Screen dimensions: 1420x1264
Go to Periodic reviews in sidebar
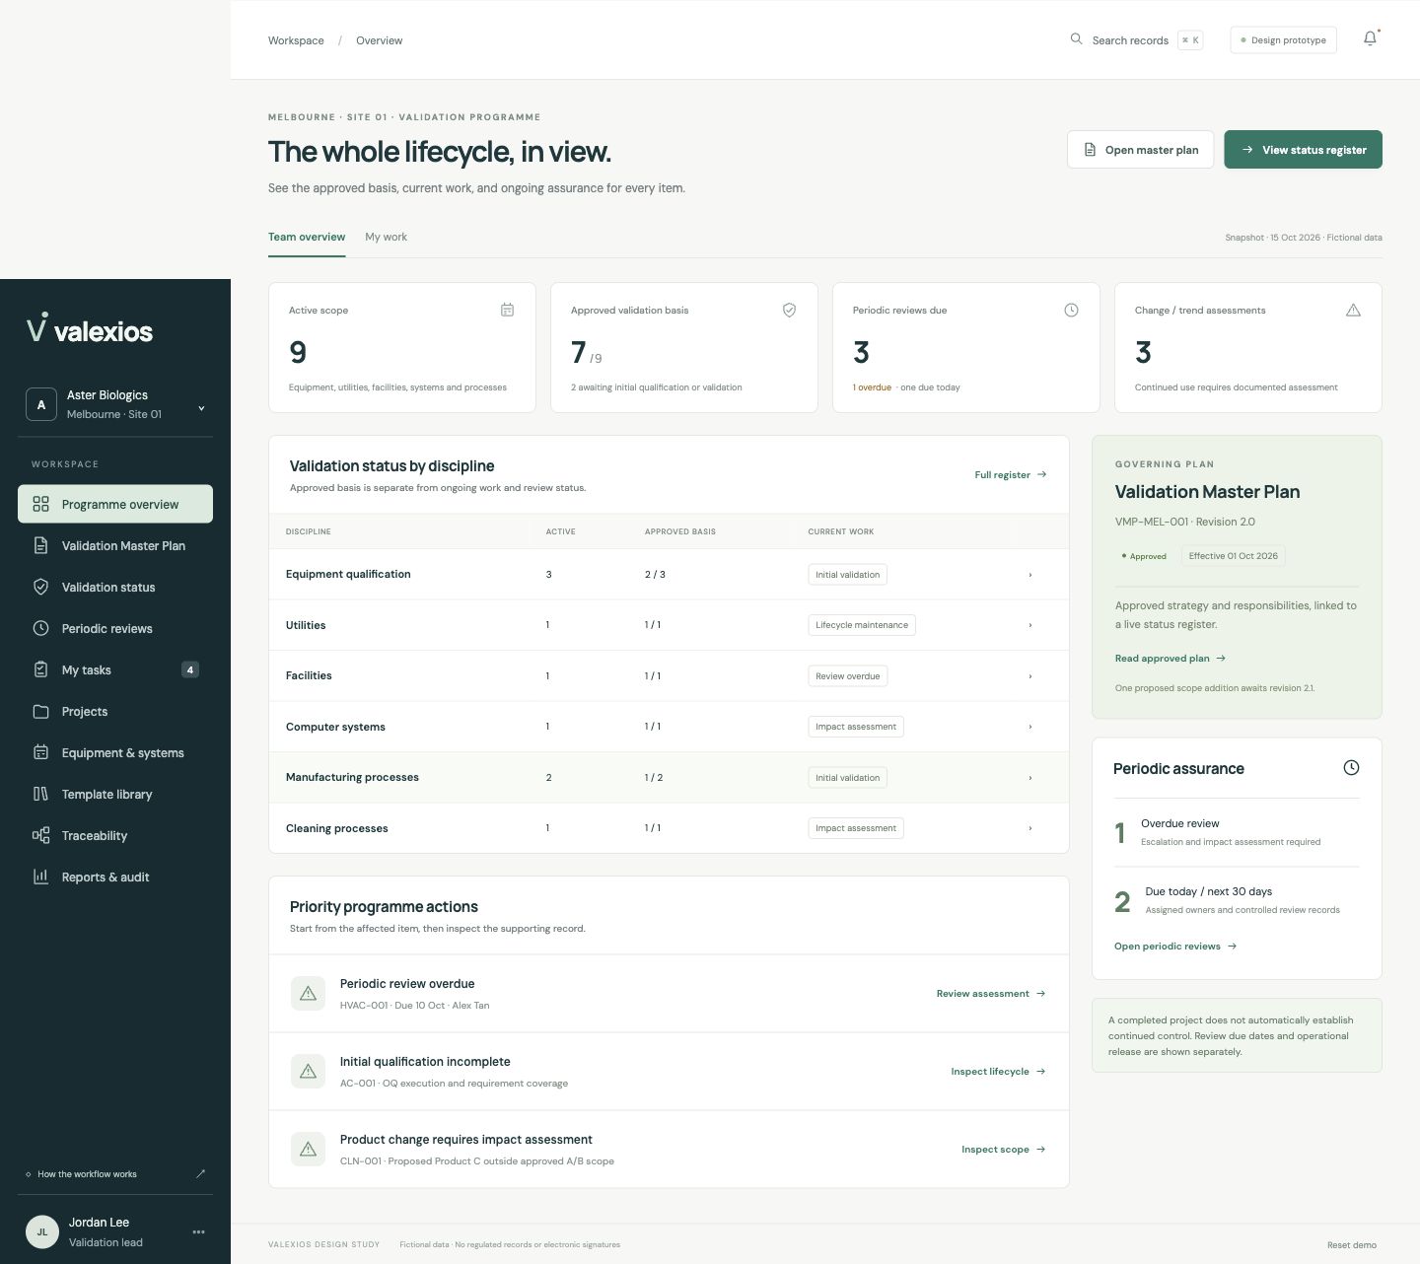tap(115, 628)
